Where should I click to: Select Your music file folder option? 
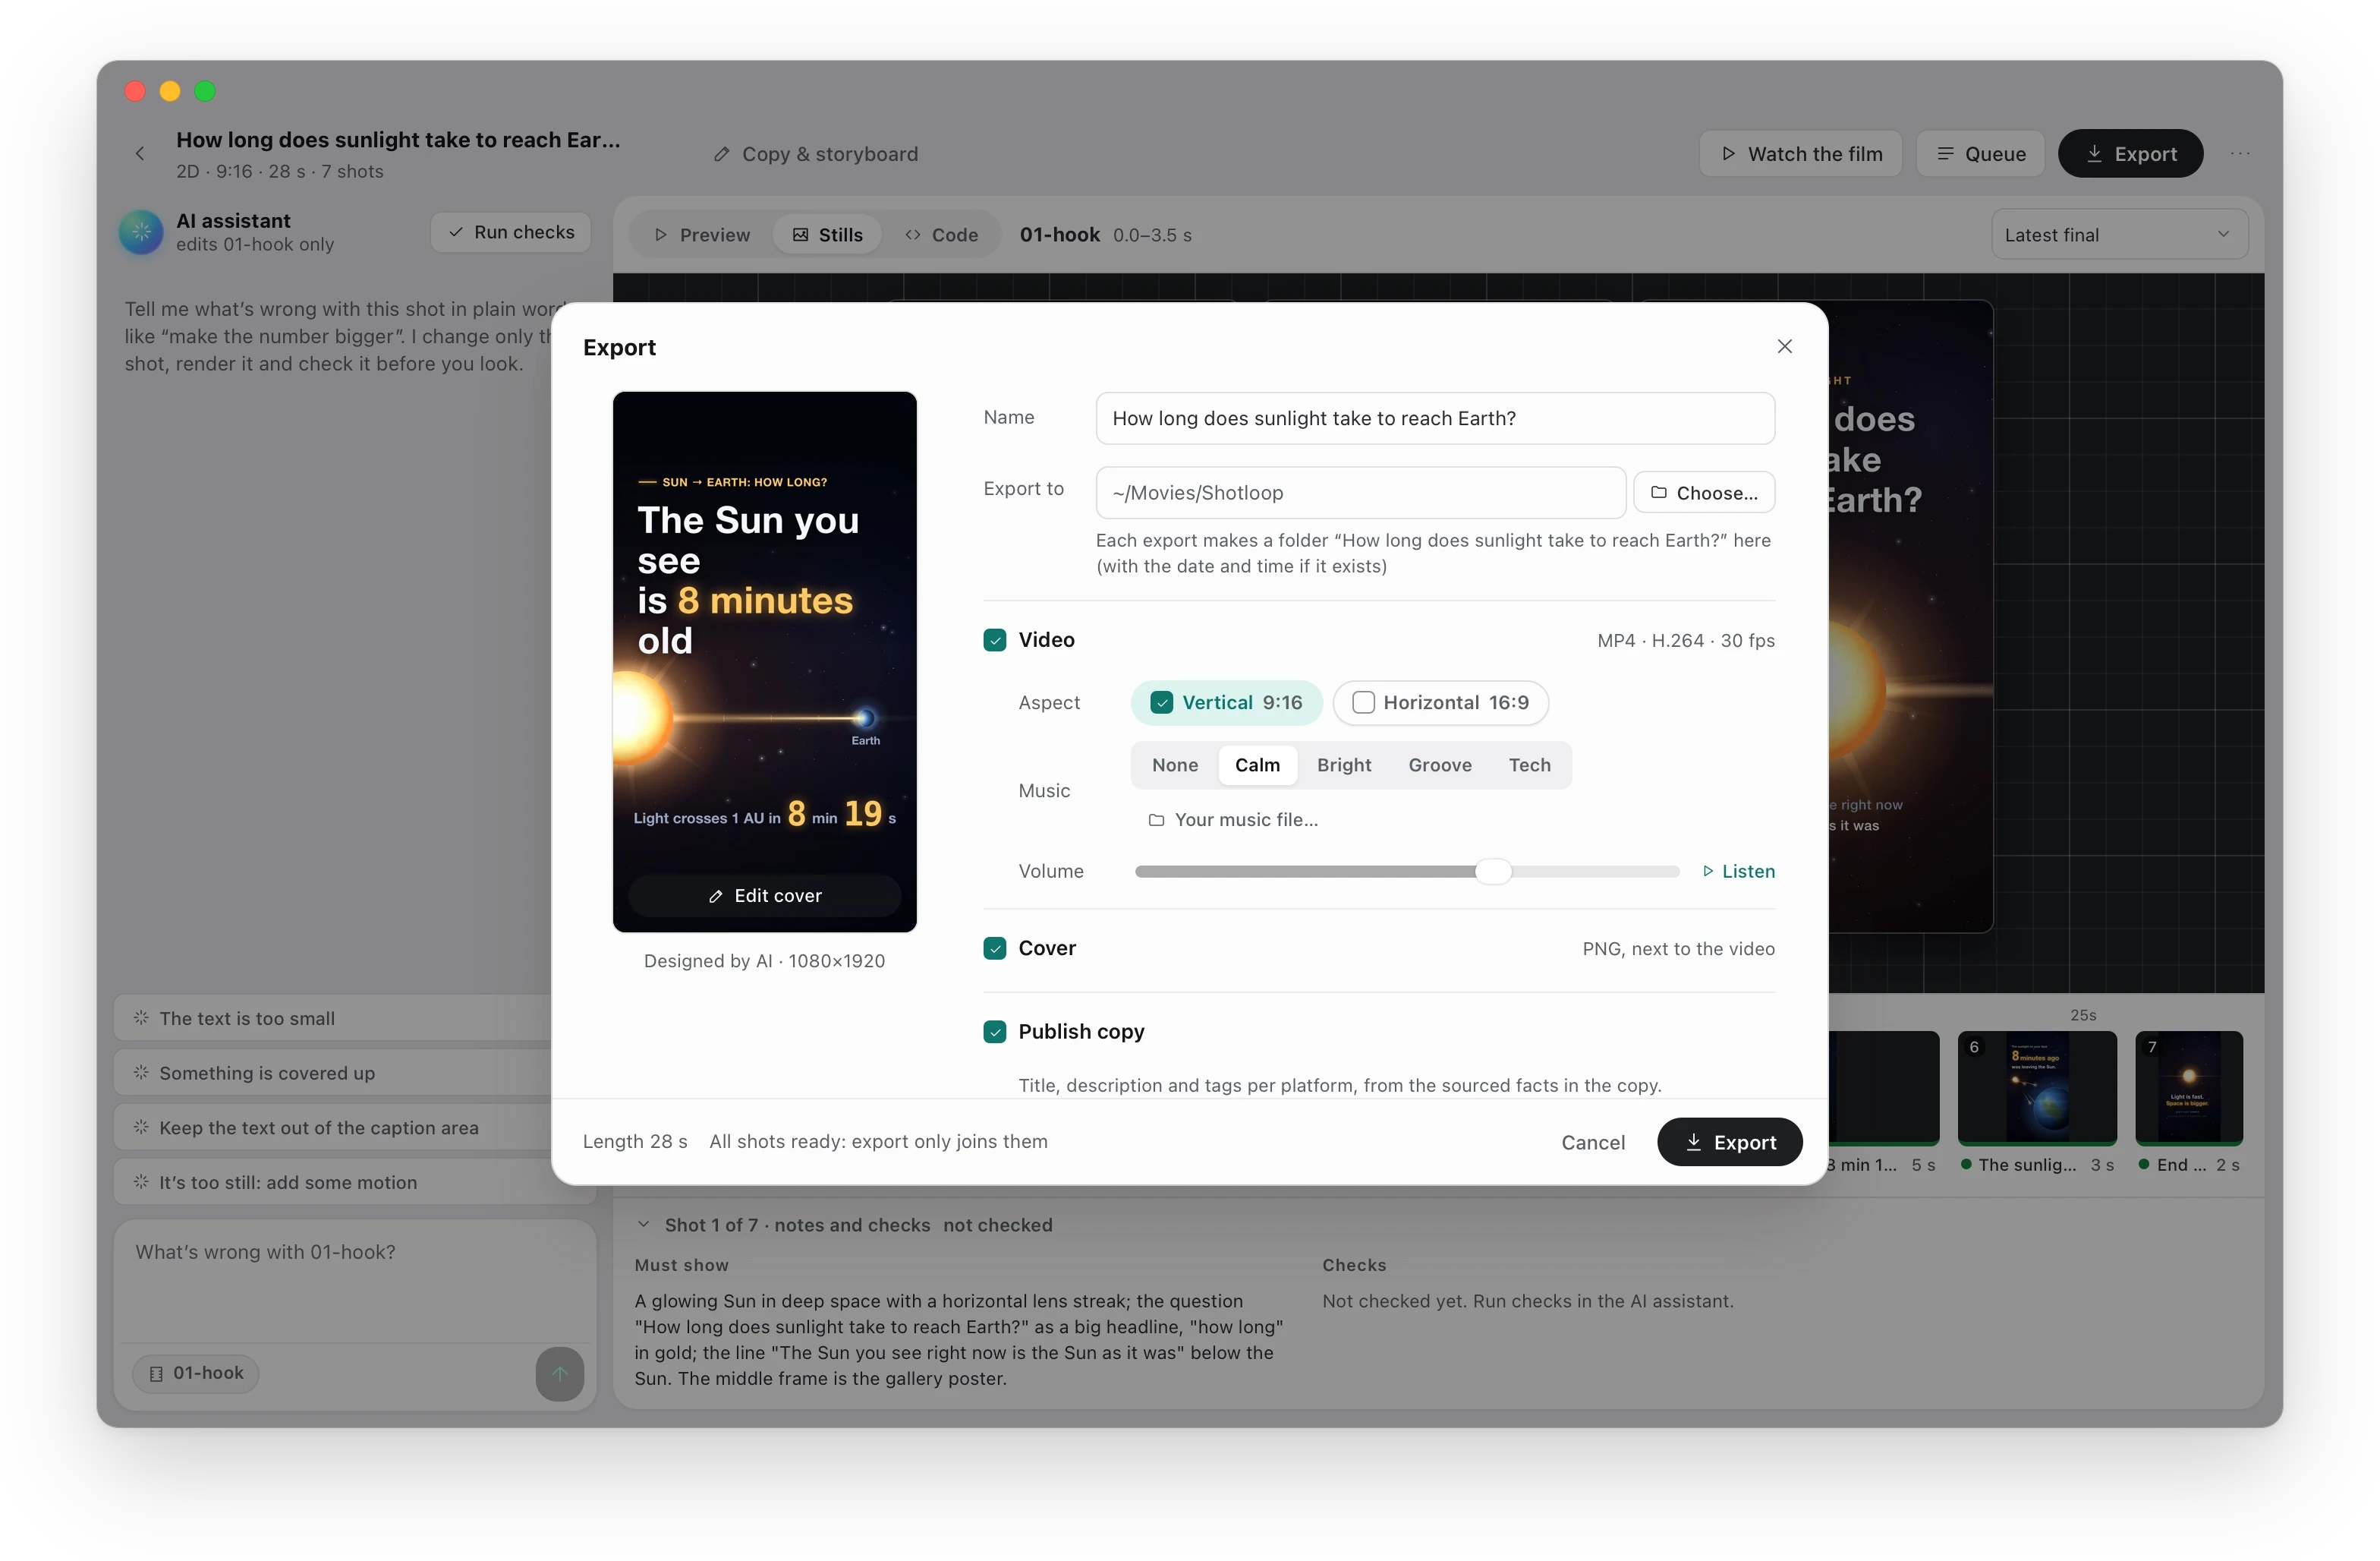(1233, 819)
